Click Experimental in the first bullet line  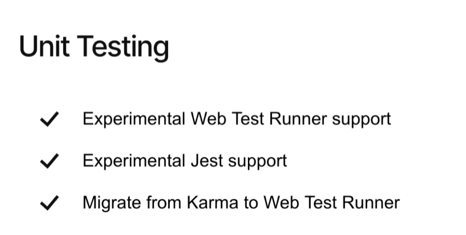pyautogui.click(x=134, y=120)
